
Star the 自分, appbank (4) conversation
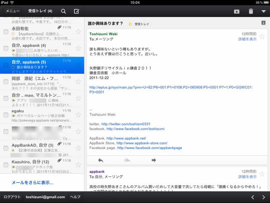point(78,48)
